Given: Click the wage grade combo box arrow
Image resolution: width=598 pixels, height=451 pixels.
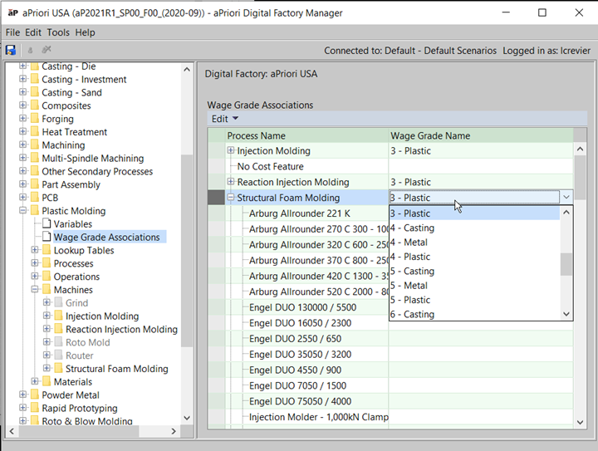Looking at the screenshot, I should point(566,197).
